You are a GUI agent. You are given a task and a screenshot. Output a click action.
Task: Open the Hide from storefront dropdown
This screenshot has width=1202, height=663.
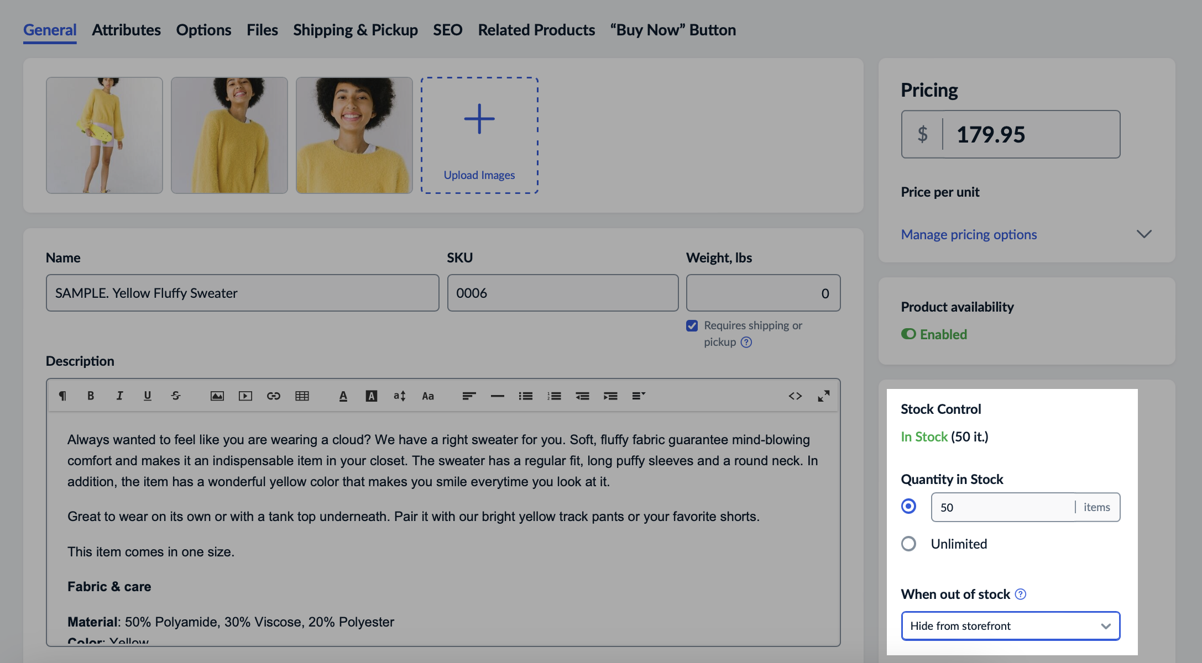[1010, 625]
